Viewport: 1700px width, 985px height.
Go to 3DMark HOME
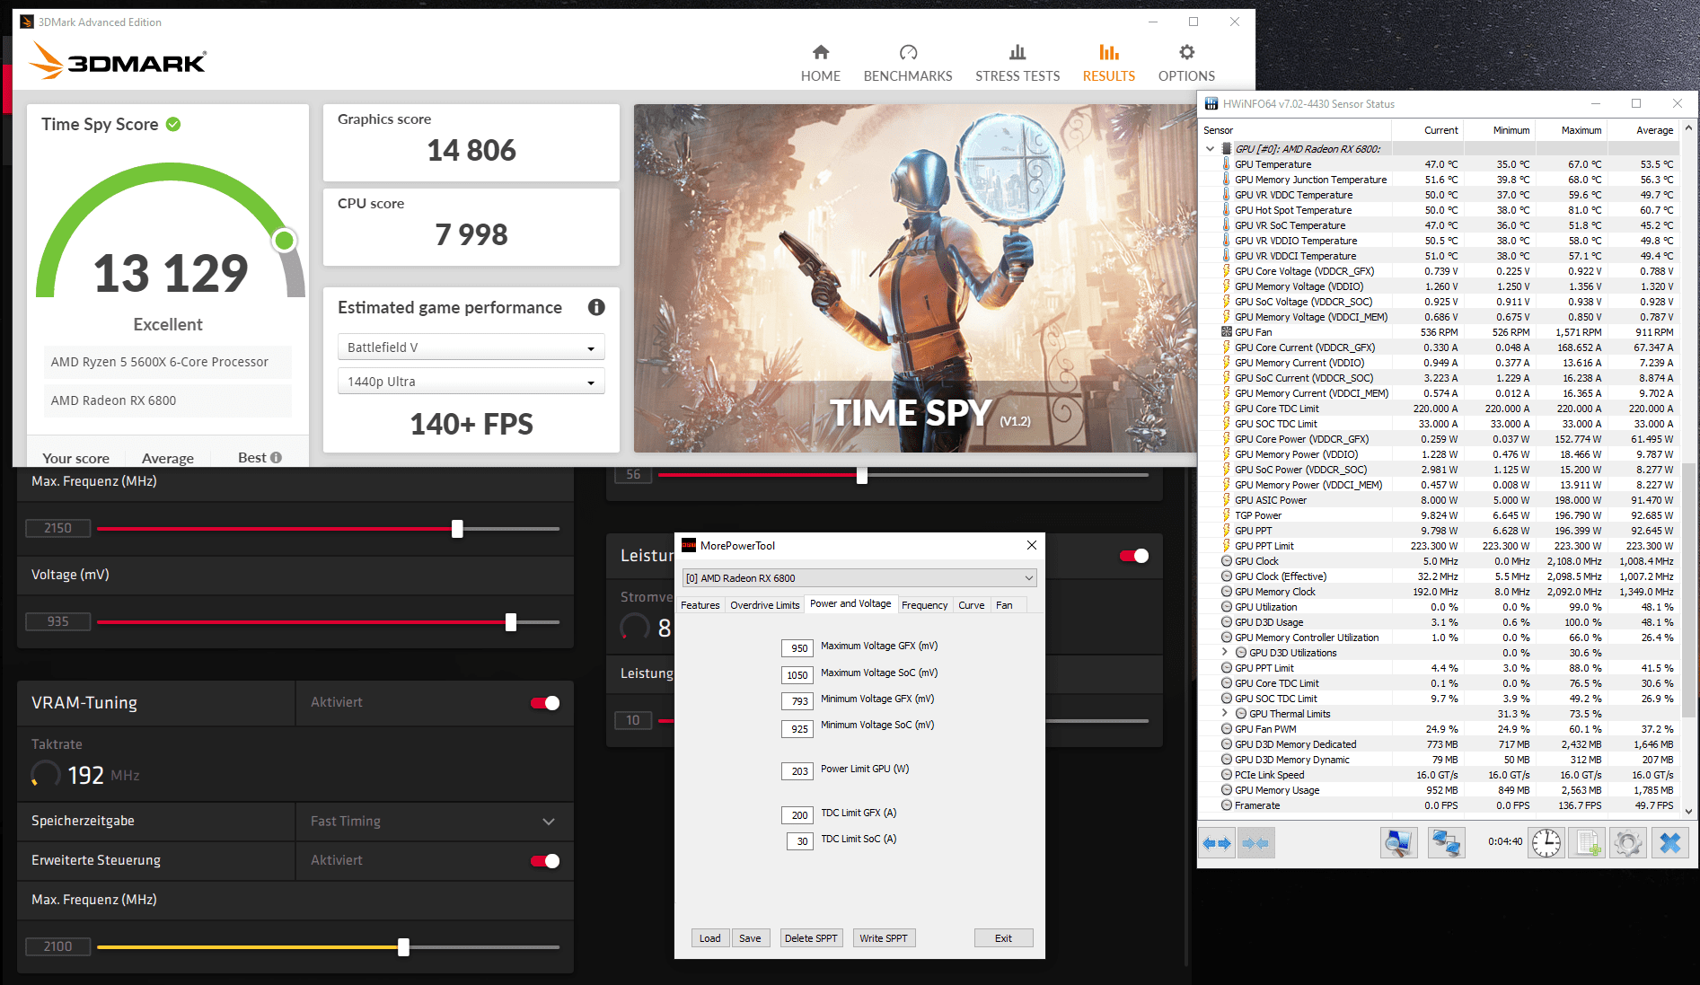tap(821, 63)
